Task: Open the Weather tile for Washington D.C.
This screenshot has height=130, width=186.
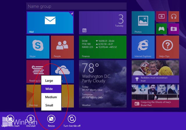Action: (103, 84)
